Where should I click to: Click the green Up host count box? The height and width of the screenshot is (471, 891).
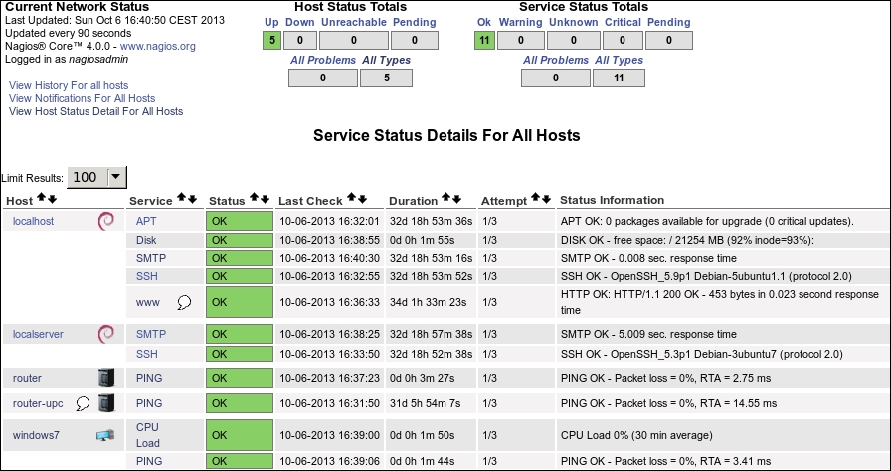pos(272,40)
